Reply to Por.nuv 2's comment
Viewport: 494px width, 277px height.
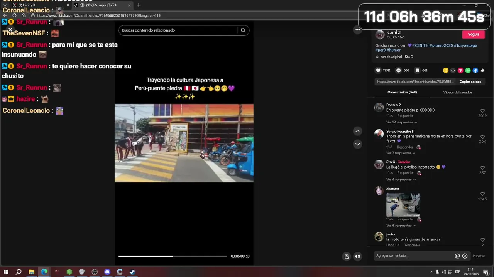tap(405, 116)
